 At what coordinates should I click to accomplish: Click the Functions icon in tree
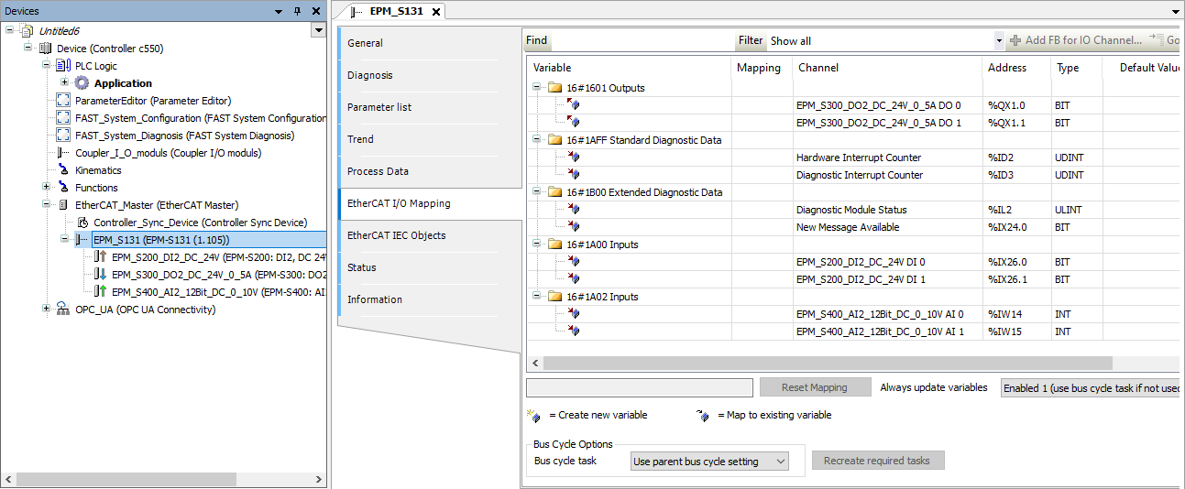pos(63,188)
